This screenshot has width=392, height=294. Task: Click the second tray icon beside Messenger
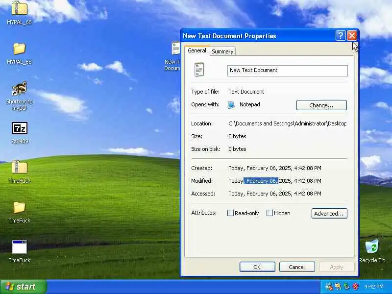pyautogui.click(x=338, y=287)
